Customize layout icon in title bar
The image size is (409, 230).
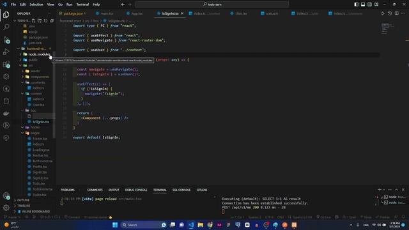[x=376, y=4]
